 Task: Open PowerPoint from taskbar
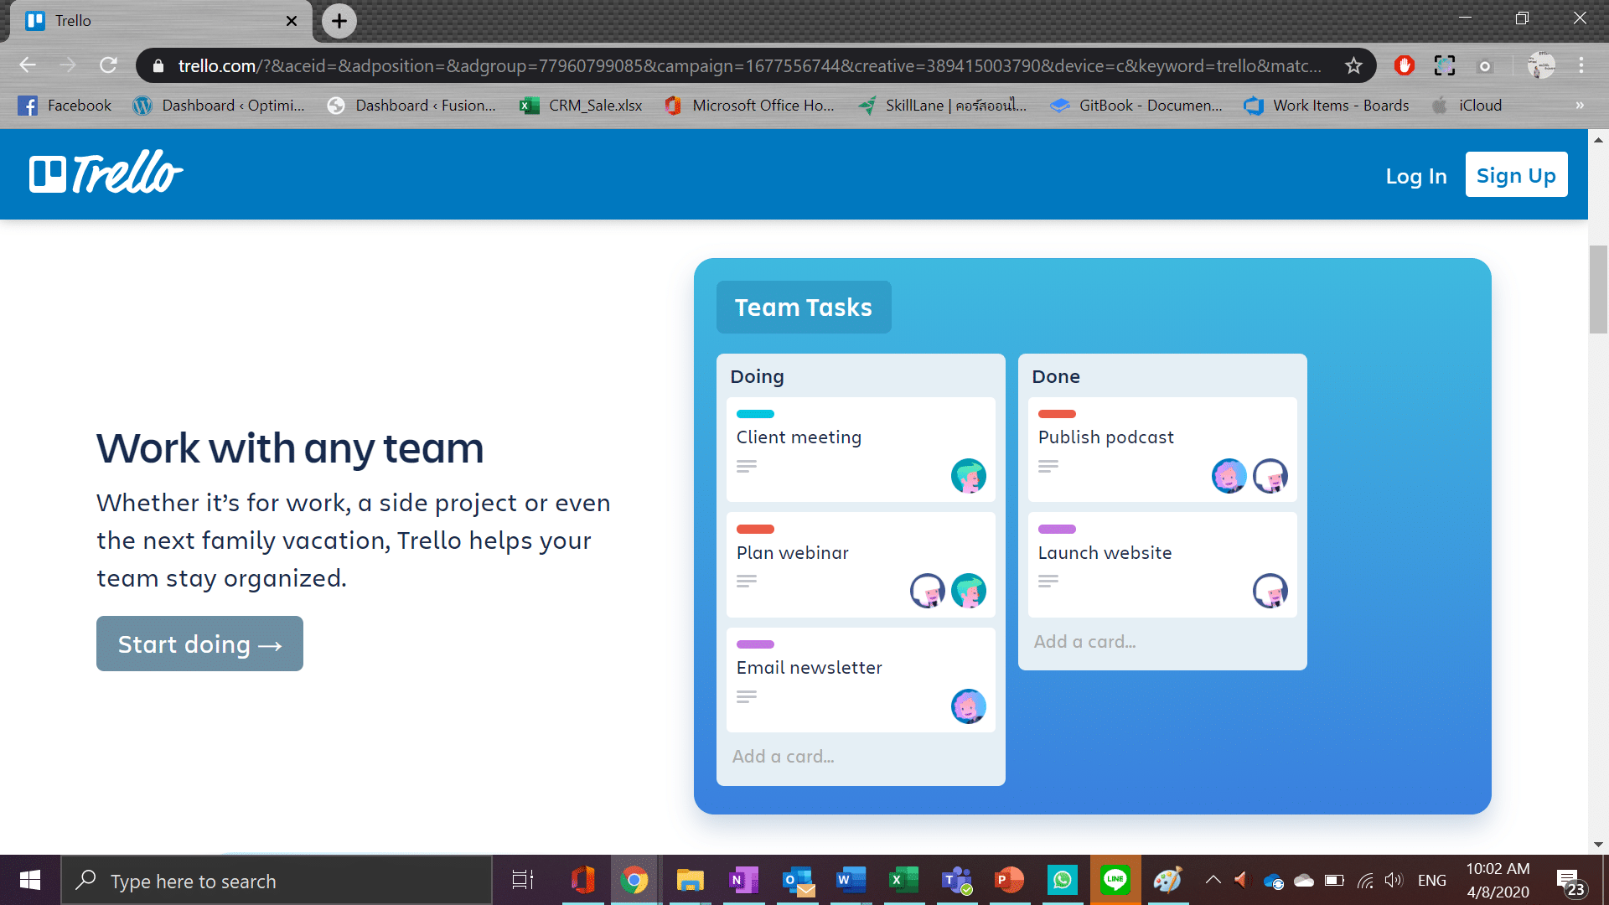click(1010, 880)
